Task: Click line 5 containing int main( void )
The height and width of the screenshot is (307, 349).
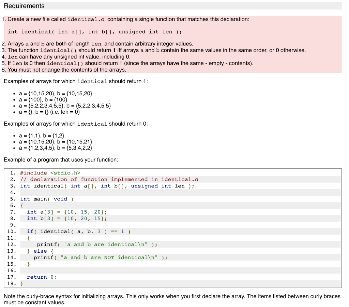Action: coord(46,199)
